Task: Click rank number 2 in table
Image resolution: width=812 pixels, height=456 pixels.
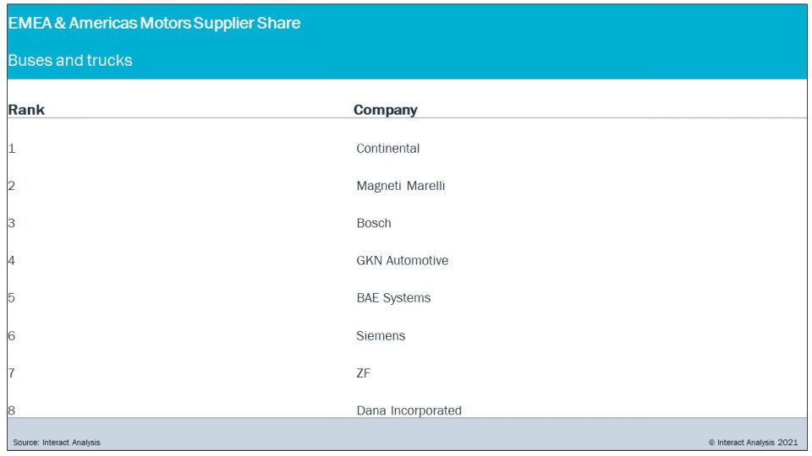Action: point(12,186)
